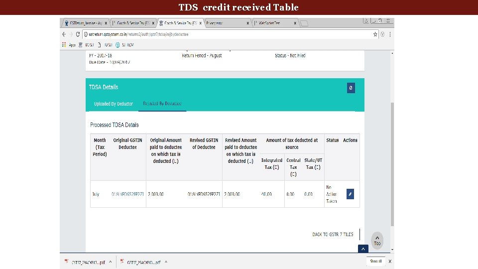Screen dimensions: 478x269
Task: Select 'FY - 2017-18' text
Action: 100,55
